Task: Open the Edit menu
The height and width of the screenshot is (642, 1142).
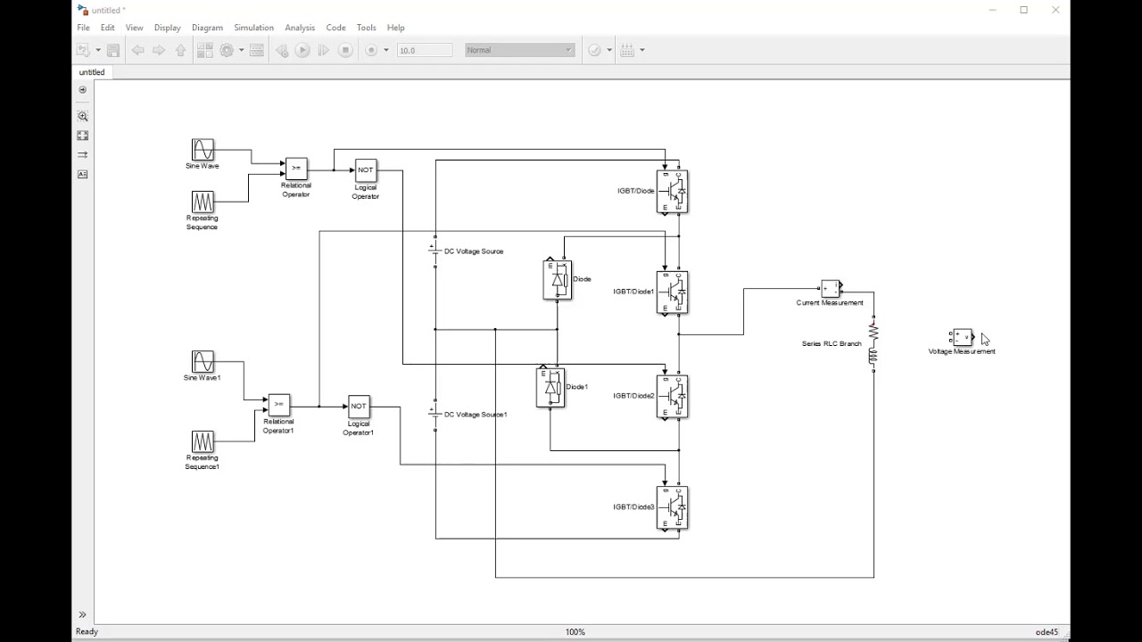Action: (x=108, y=28)
